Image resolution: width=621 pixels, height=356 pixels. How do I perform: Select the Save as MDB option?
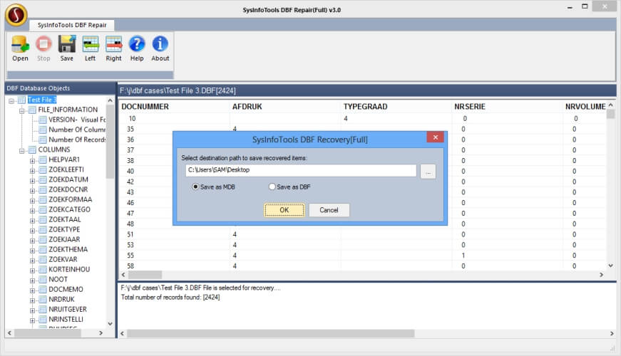tap(196, 187)
